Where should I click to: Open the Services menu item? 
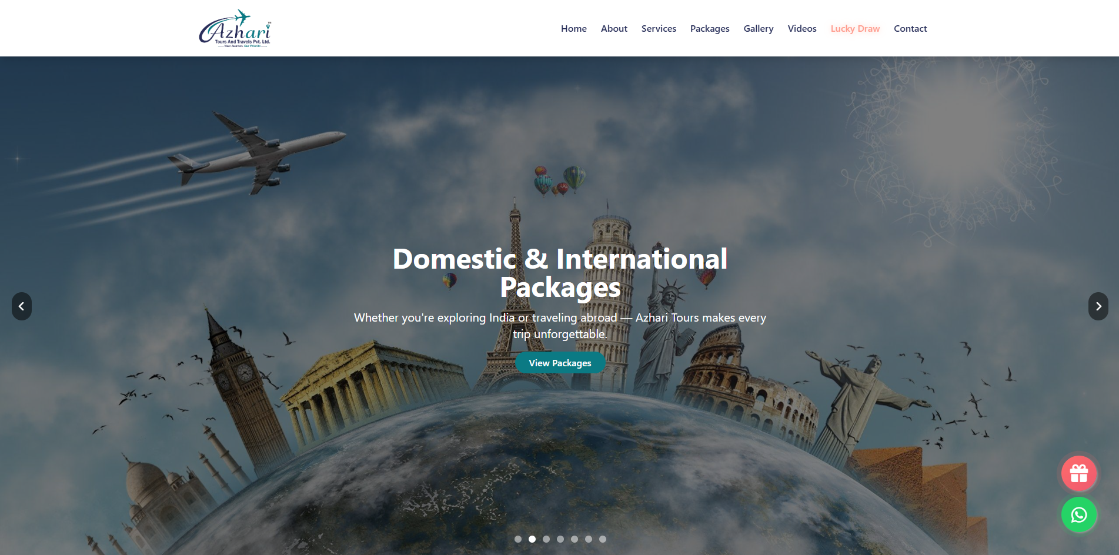click(x=659, y=28)
